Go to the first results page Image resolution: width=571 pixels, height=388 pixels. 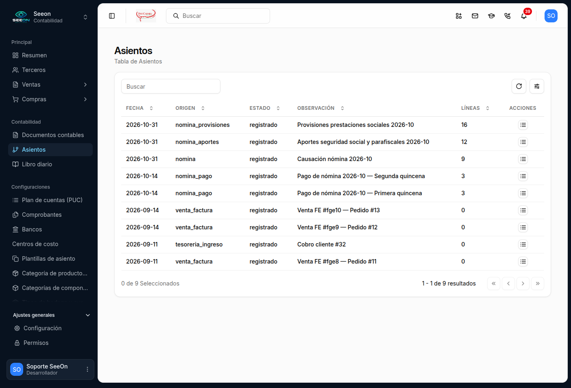click(494, 283)
